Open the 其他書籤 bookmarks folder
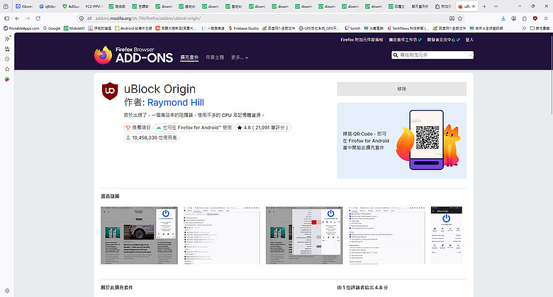553x297 pixels. pyautogui.click(x=540, y=28)
